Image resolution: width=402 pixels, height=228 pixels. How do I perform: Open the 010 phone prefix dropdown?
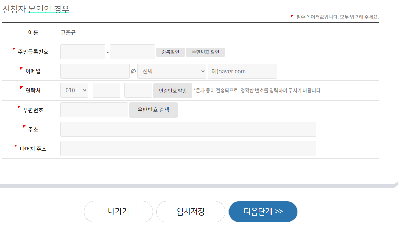click(x=74, y=90)
